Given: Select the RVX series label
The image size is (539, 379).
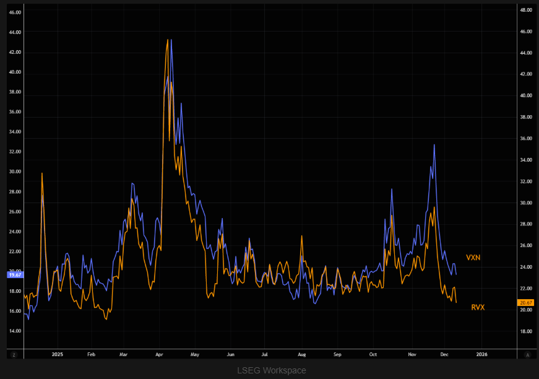Looking at the screenshot, I should coord(478,307).
